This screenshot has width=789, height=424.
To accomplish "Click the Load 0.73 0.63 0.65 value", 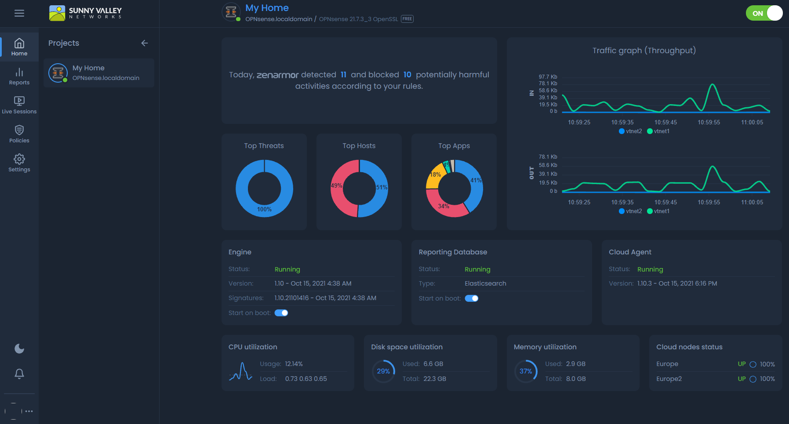I will pyautogui.click(x=306, y=379).
